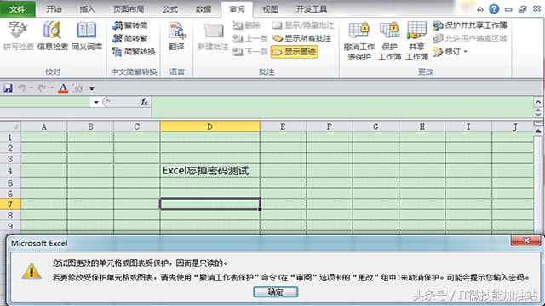The height and width of the screenshot is (306, 545).
Task: Close the Microsoft Excel warning dialog
Action: point(526,241)
